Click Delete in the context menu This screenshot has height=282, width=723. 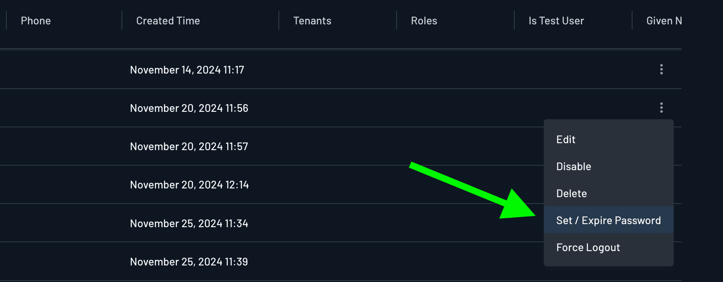click(x=571, y=194)
